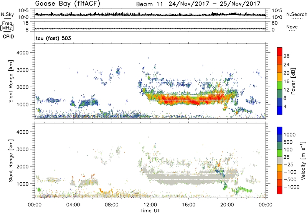Select the "2000" tick on the power panel
The width and height of the screenshot is (307, 213).
point(23,87)
